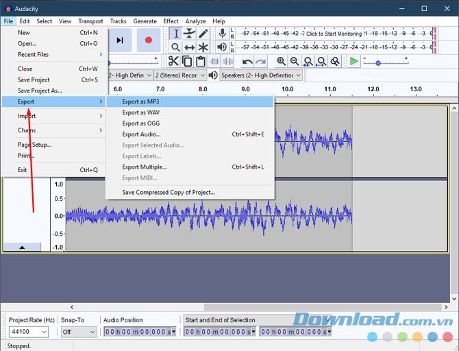The height and width of the screenshot is (351, 459).
Task: Click the red Record button
Action: [149, 40]
